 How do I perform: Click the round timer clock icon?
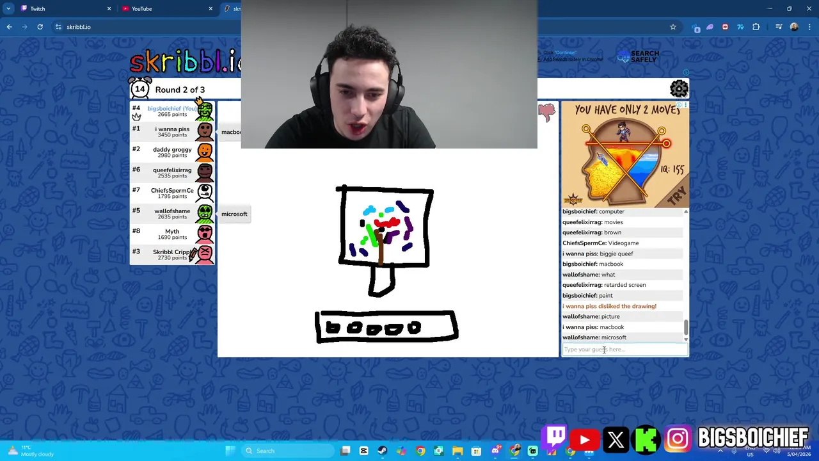point(139,88)
